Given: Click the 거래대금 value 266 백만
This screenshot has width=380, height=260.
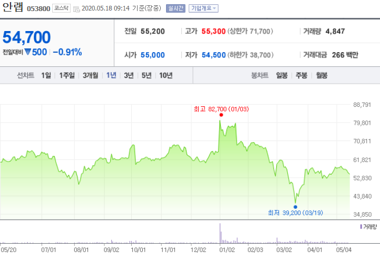Looking at the screenshot, I should 345,55.
